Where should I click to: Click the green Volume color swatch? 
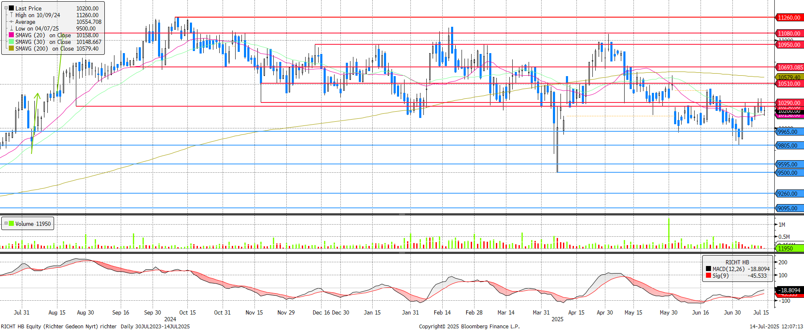11,224
